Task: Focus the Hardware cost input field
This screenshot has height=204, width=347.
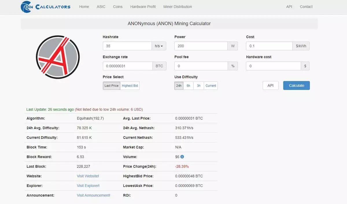Action: (x=274, y=66)
